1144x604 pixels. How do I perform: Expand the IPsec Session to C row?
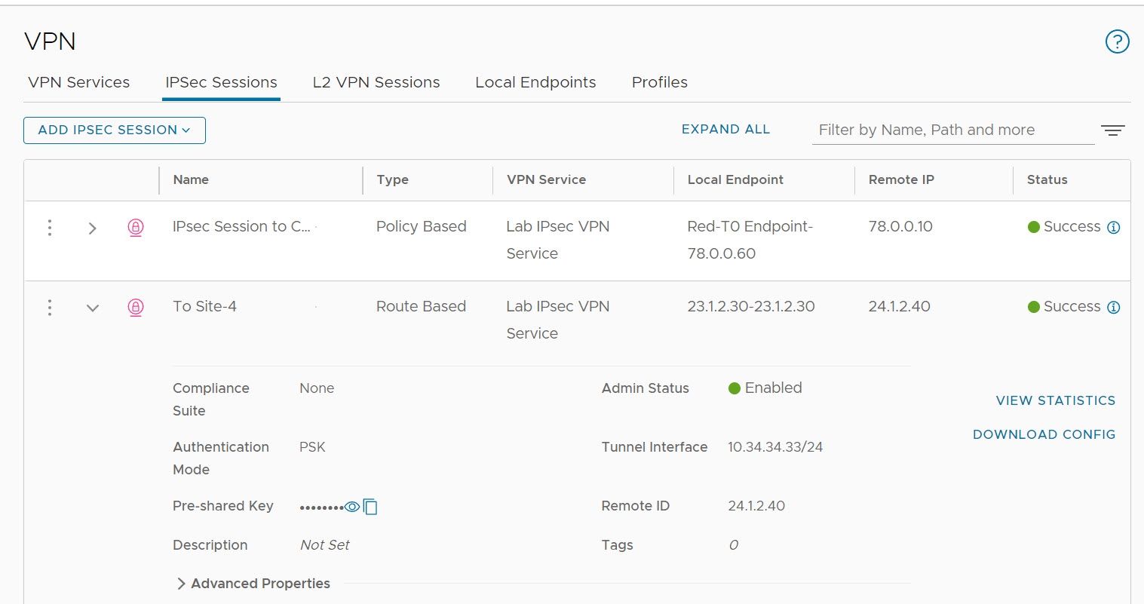click(x=92, y=228)
